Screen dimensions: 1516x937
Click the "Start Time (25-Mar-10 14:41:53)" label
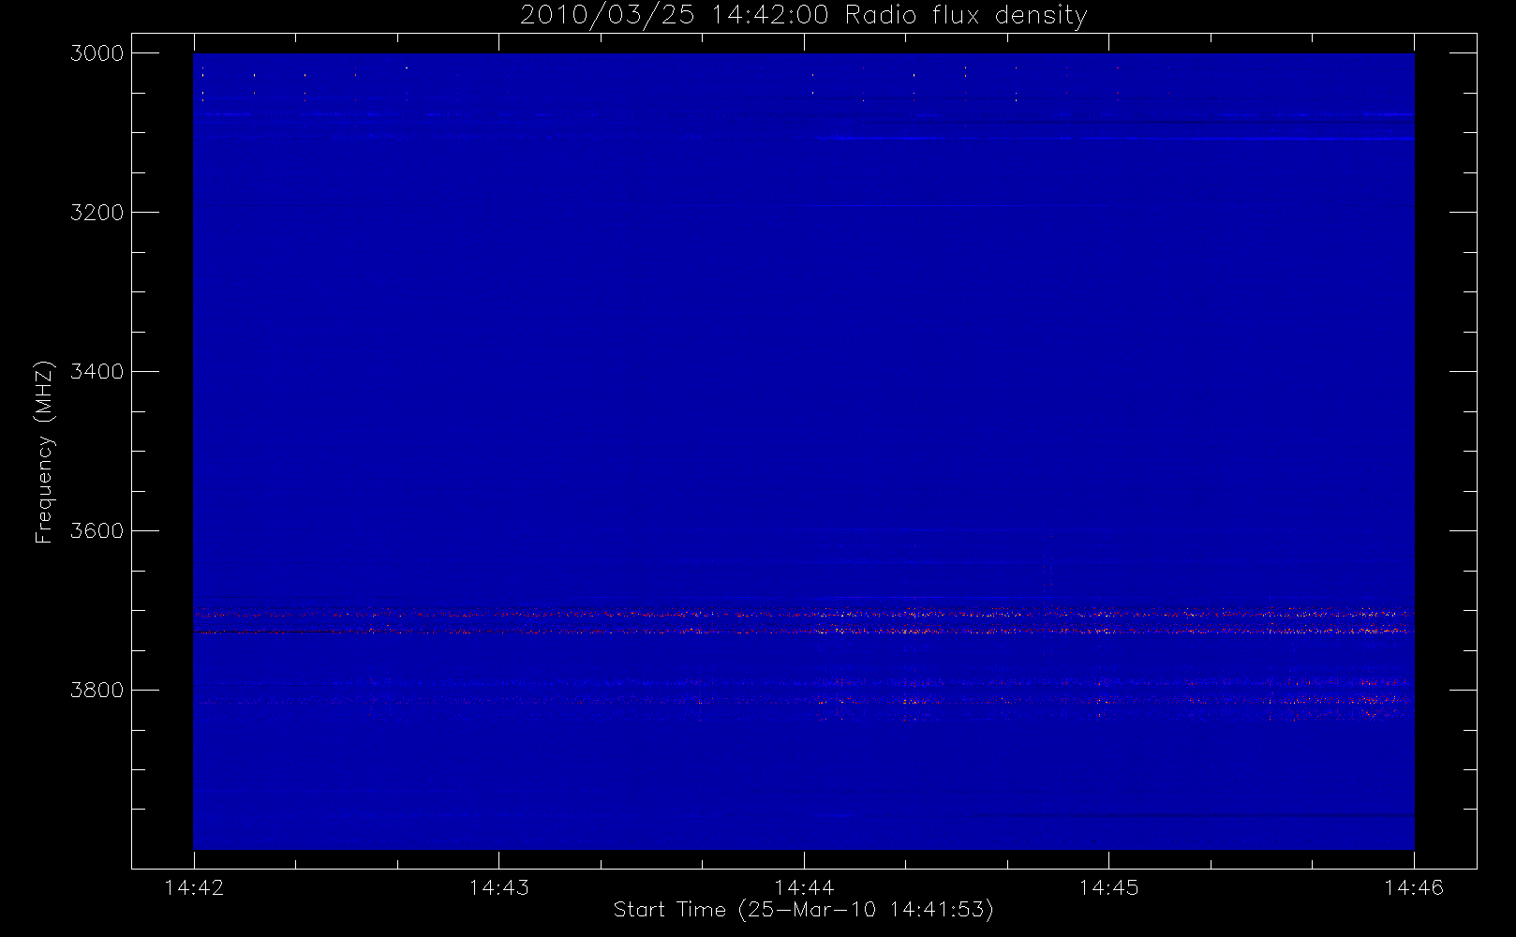pos(804,910)
